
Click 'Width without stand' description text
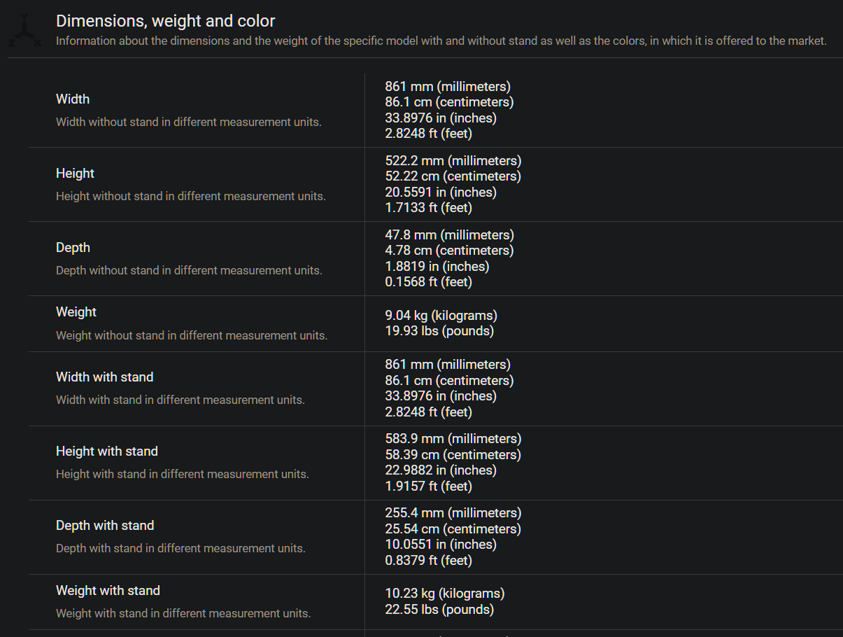[x=189, y=122]
